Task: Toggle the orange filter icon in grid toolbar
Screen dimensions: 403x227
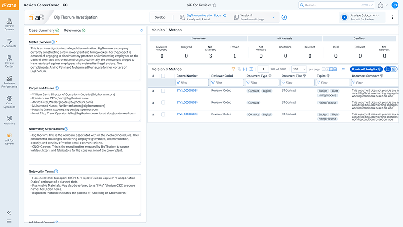Action: [233, 69]
